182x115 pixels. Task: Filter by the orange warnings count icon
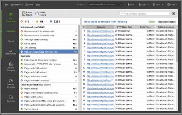(x=37, y=22)
